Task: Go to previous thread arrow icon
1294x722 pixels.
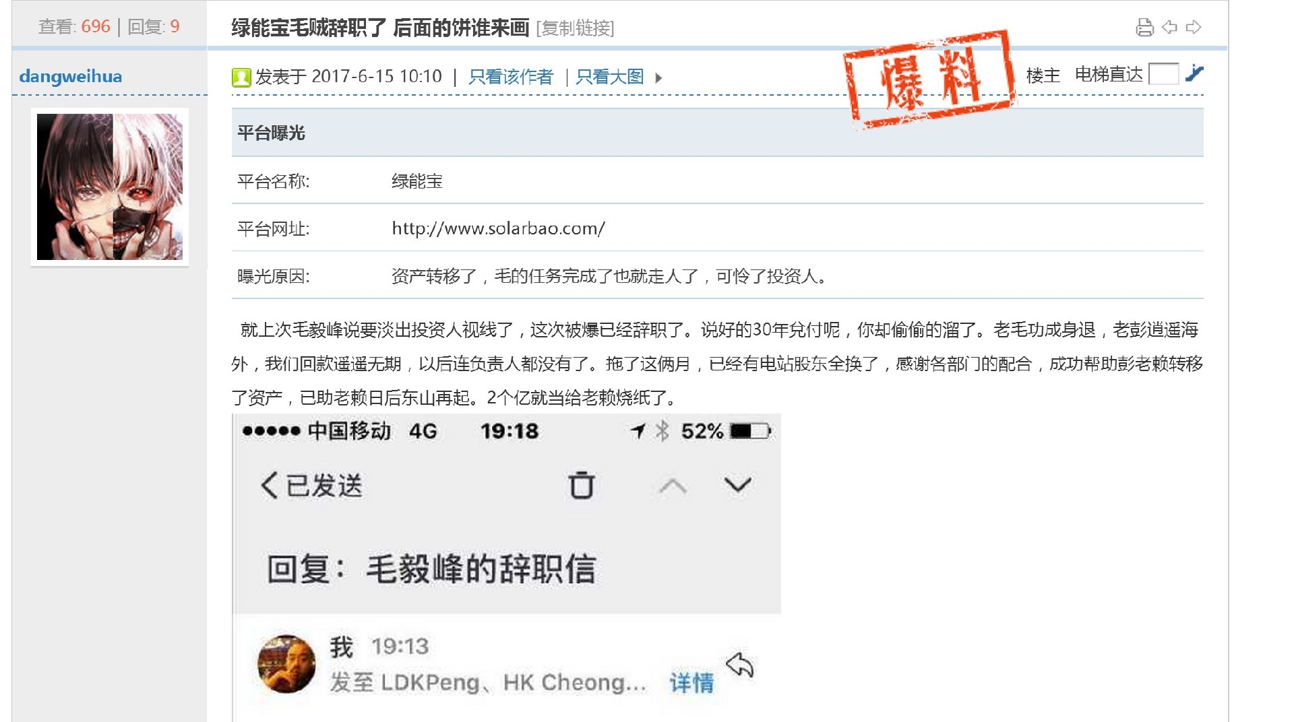Action: pyautogui.click(x=1169, y=27)
